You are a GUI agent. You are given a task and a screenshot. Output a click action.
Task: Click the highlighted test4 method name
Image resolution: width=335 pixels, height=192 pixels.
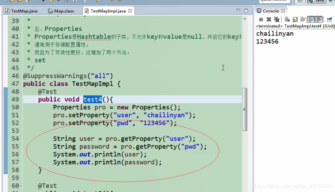[93, 99]
